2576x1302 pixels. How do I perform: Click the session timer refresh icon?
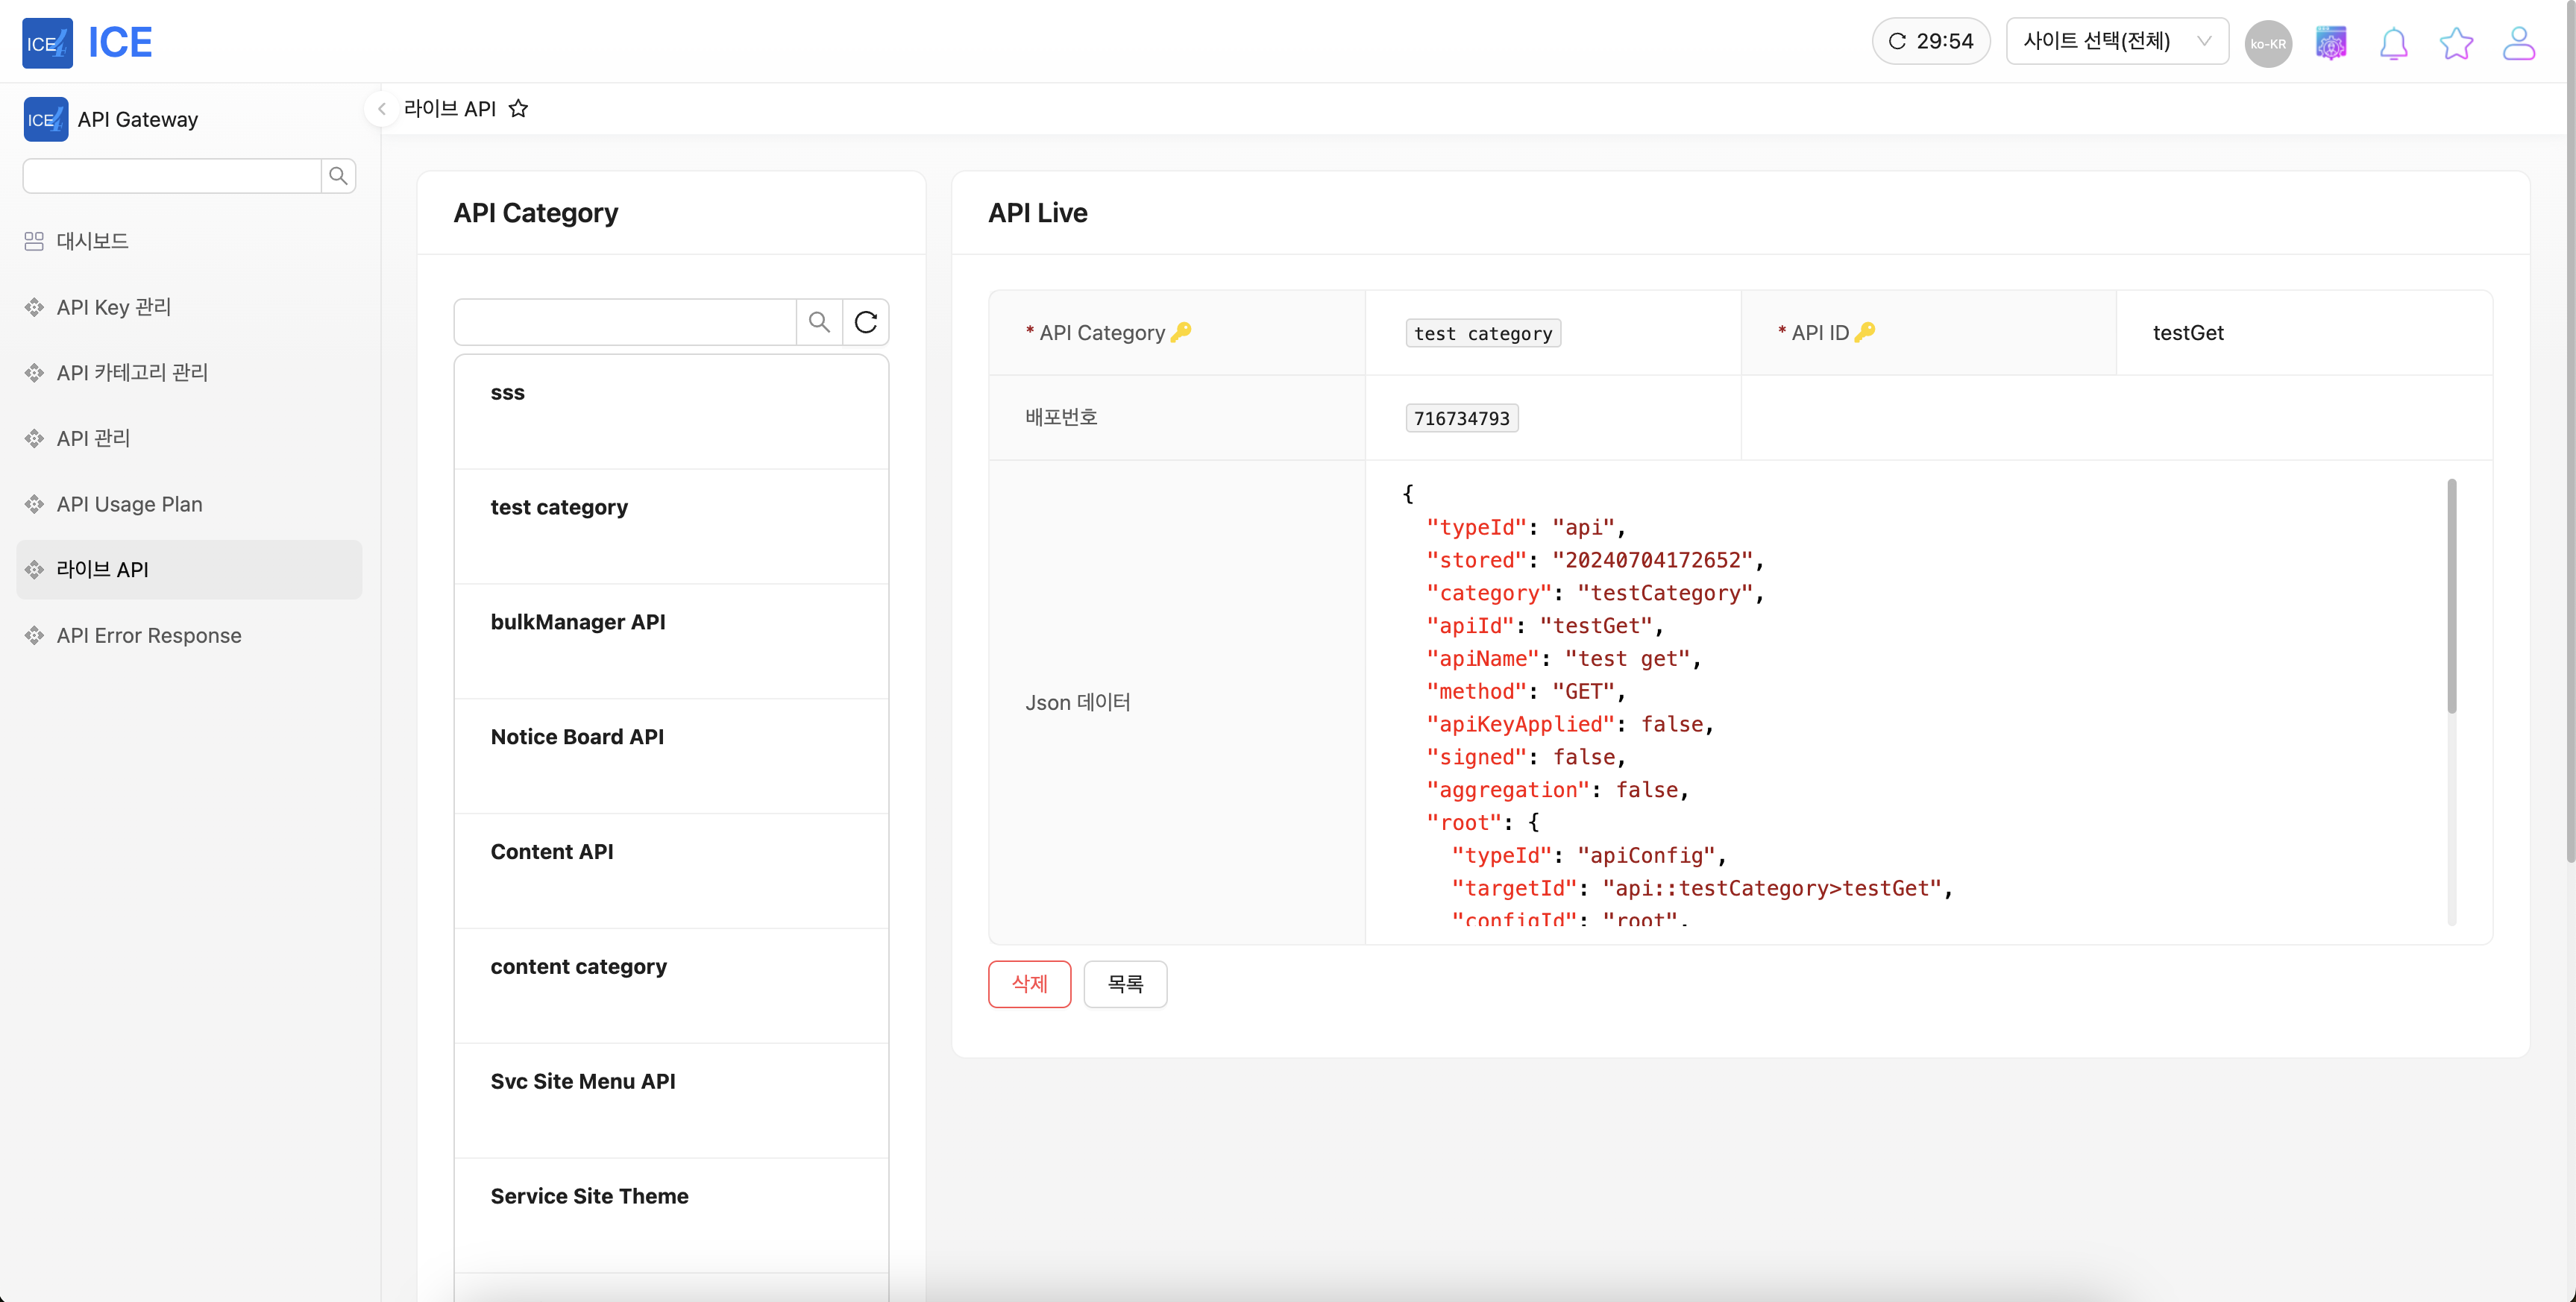1896,41
